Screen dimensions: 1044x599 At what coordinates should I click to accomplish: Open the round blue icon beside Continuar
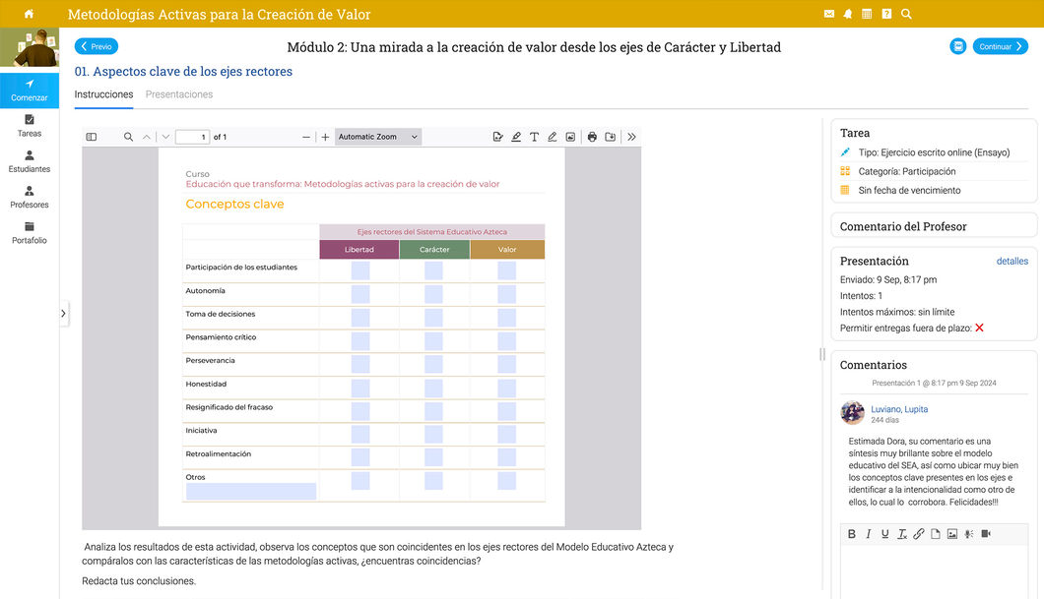coord(958,46)
